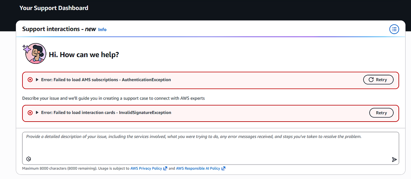411x179 pixels.
Task: Expand the AMS subscriptions error details
Action: [37, 80]
